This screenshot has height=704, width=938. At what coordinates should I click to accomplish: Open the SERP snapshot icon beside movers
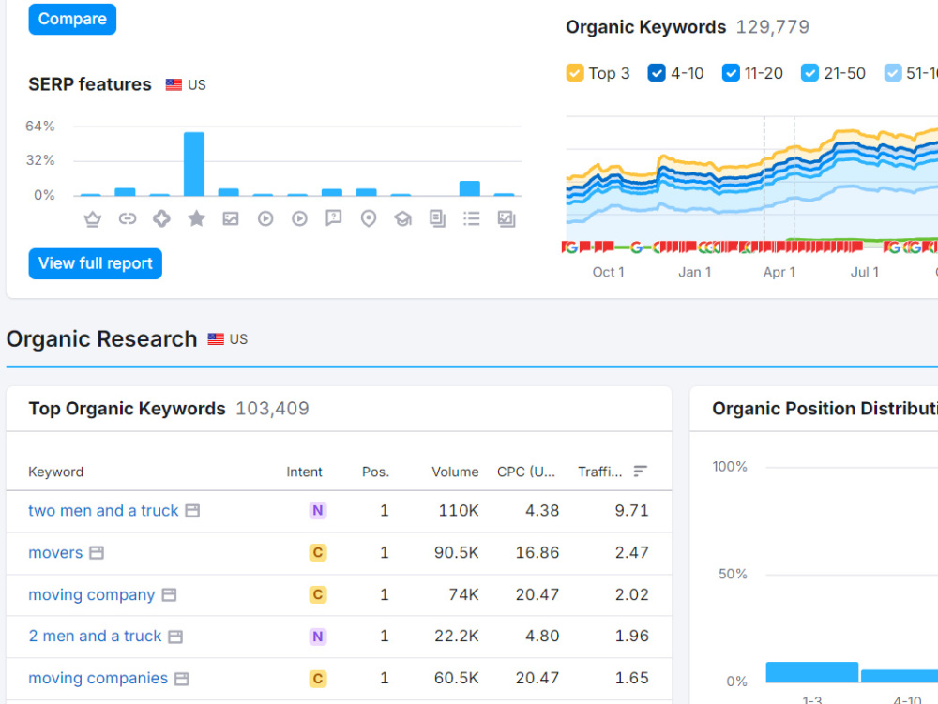97,553
